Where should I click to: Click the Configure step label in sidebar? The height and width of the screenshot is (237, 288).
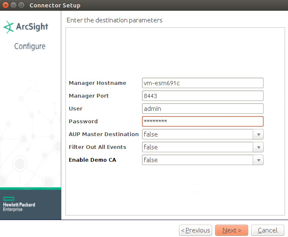coord(30,46)
